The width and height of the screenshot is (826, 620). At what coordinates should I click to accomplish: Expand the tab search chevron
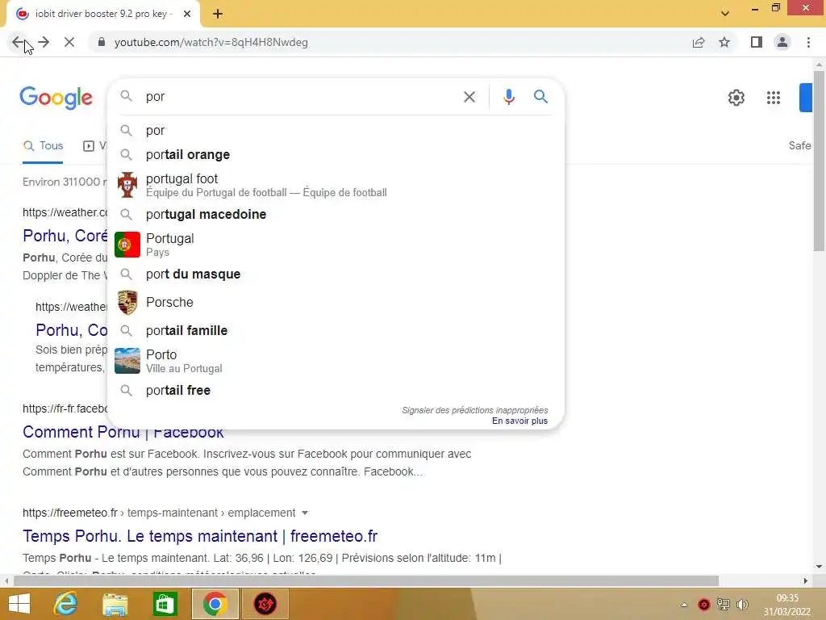[x=725, y=14]
